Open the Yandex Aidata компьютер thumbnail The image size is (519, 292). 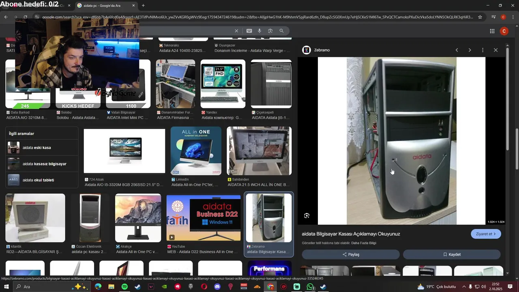(223, 84)
